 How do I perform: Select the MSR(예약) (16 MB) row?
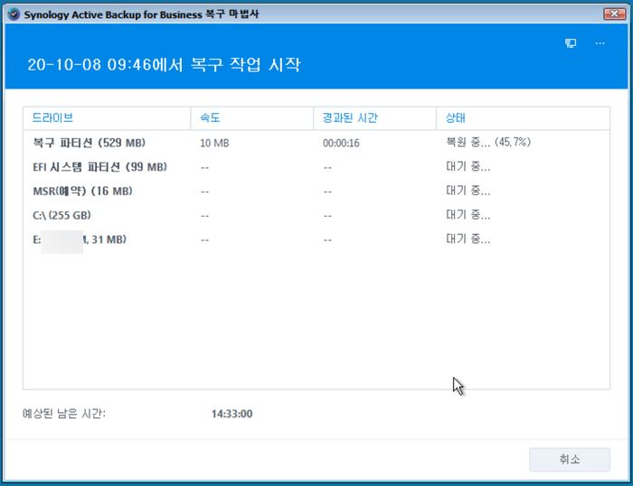[316, 192]
